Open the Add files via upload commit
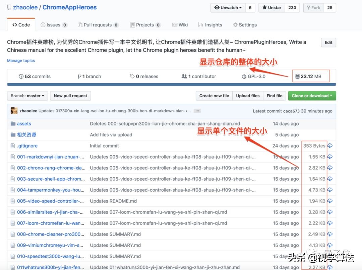The image size is (362, 270). (x=111, y=135)
